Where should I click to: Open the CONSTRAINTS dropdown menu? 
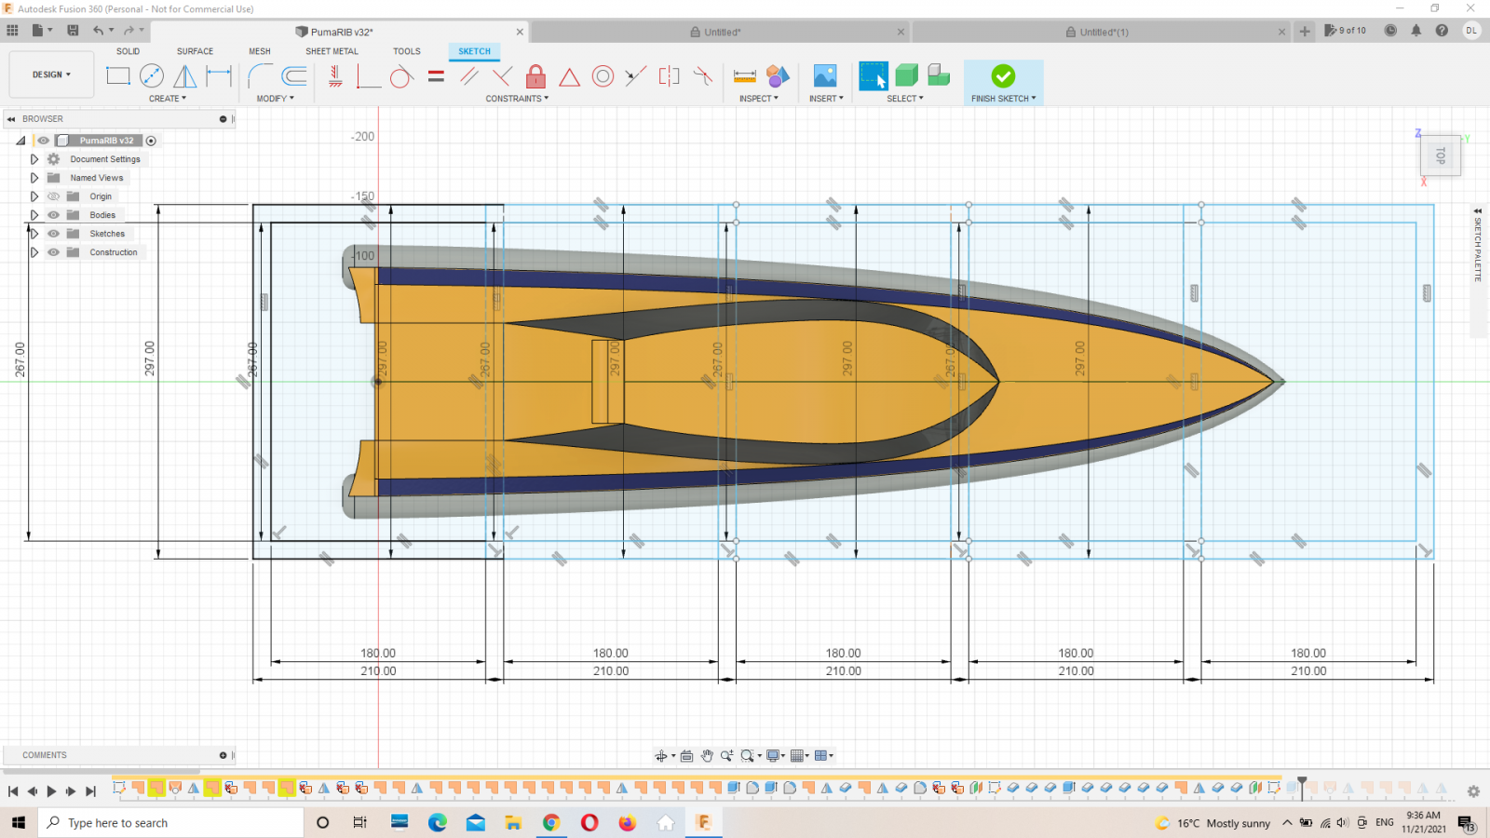tap(517, 99)
